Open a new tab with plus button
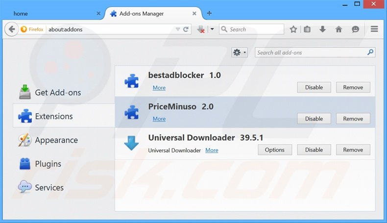Image resolution: width=387 pixels, height=223 pixels. [209, 13]
